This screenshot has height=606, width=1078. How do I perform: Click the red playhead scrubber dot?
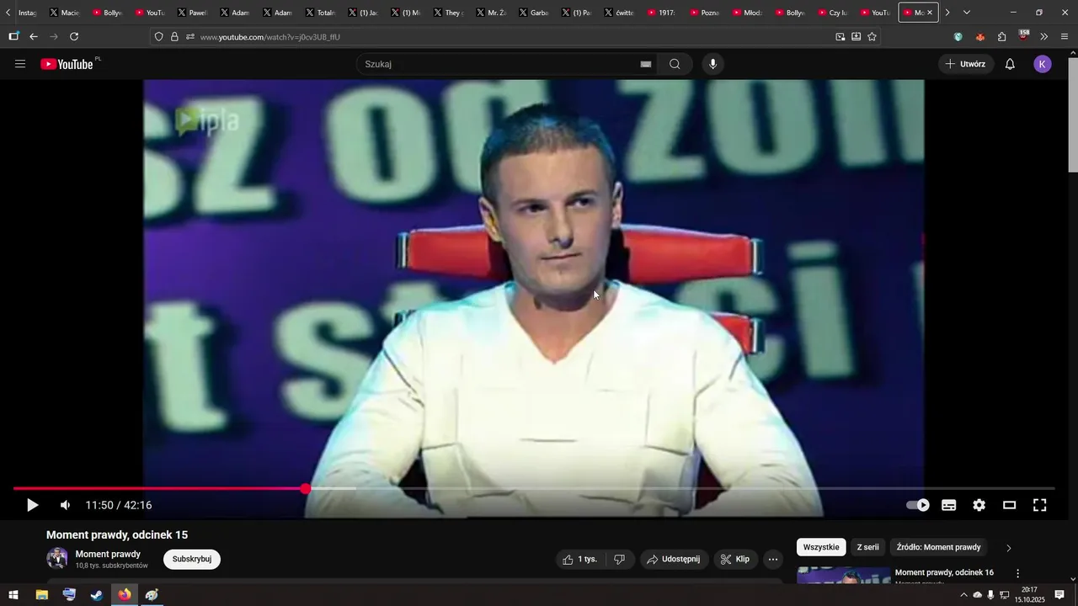point(306,488)
